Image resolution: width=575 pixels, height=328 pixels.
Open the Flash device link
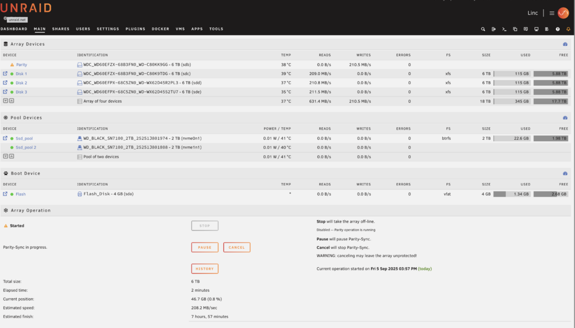tap(21, 194)
